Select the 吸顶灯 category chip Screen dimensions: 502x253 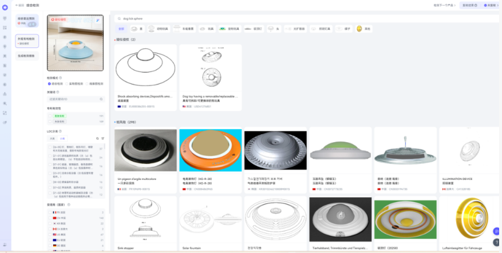254,29
